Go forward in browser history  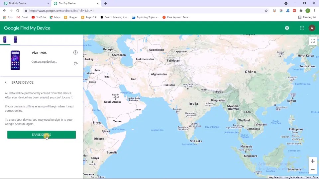pyautogui.click(x=11, y=11)
